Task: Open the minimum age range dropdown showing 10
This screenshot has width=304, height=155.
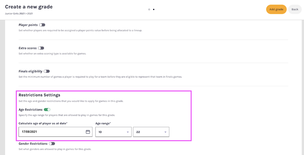Action: point(113,132)
